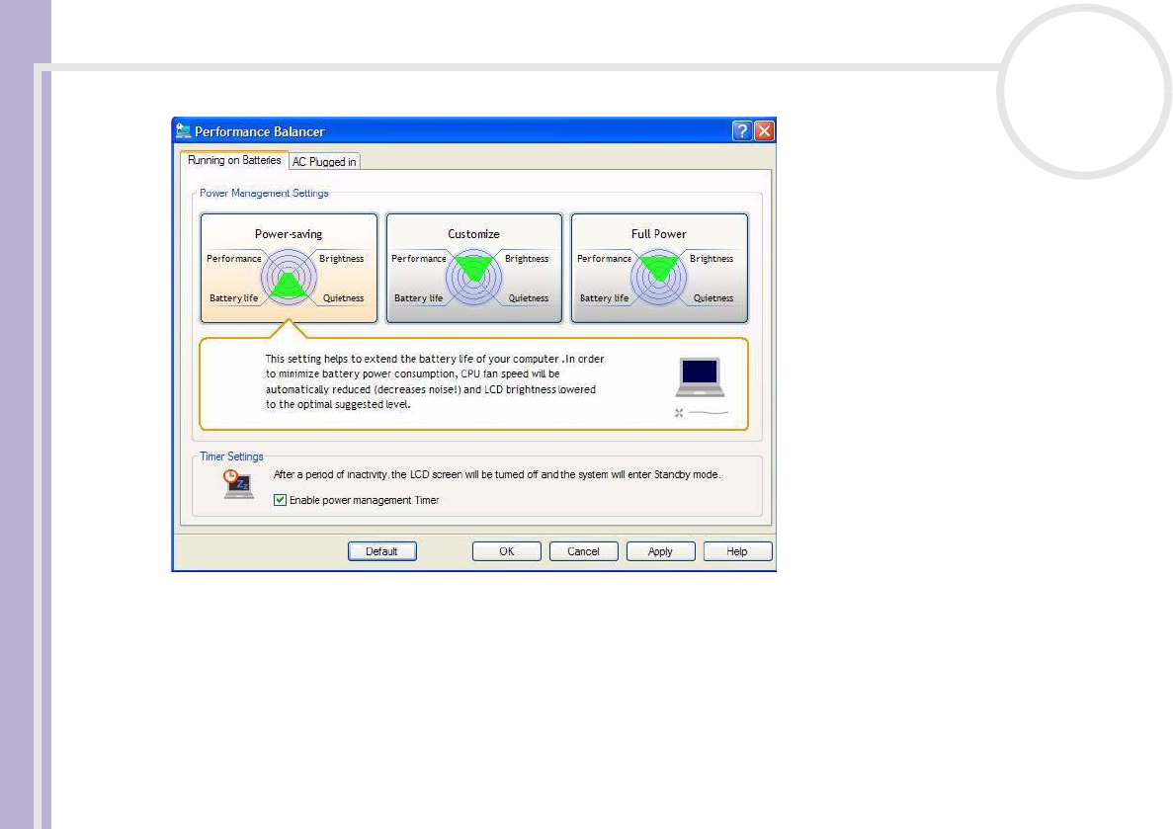This screenshot has width=1173, height=829.
Task: Close the Performance Balancer dialog
Action: point(764,131)
